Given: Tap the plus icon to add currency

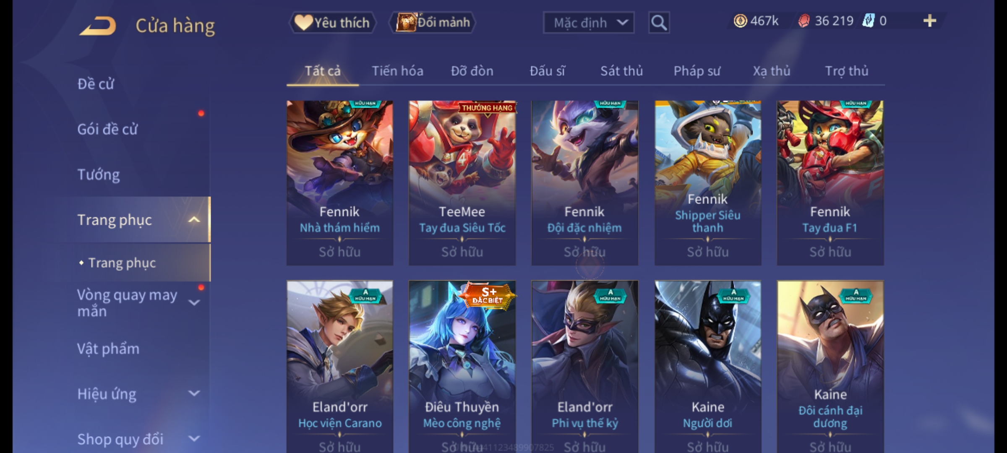Looking at the screenshot, I should tap(930, 21).
